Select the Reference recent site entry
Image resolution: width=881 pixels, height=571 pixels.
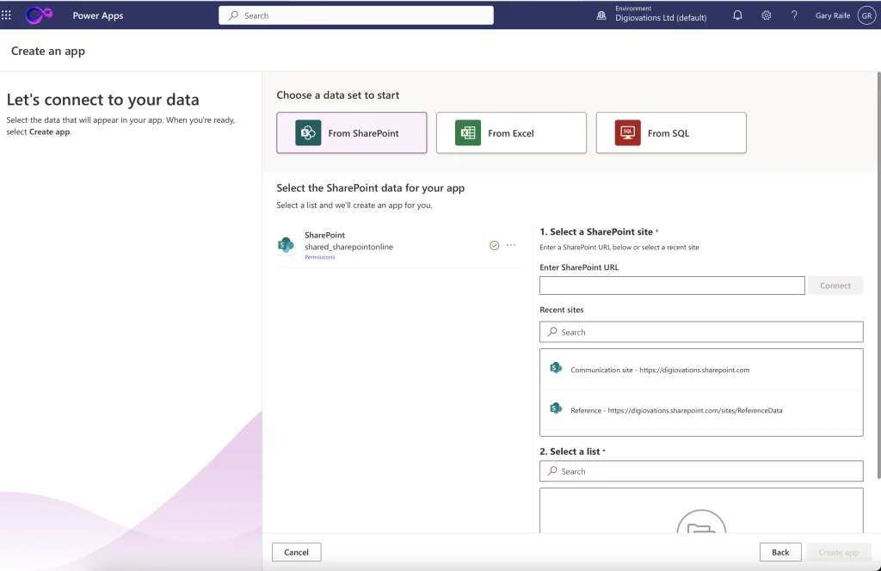(x=675, y=410)
